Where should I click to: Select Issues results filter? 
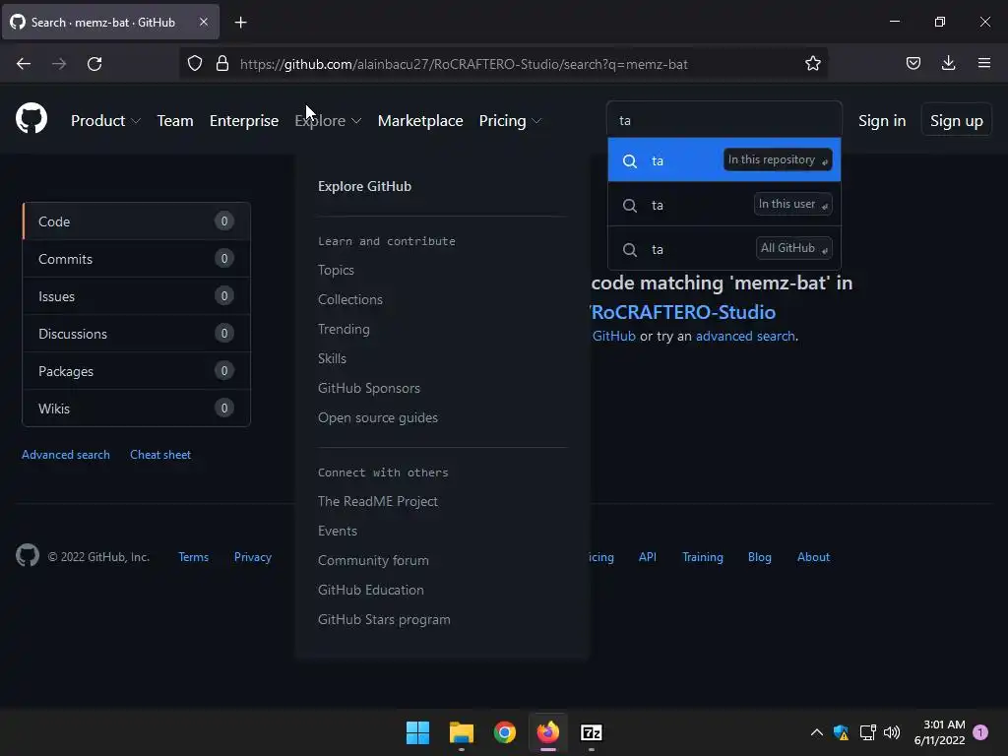(136, 295)
